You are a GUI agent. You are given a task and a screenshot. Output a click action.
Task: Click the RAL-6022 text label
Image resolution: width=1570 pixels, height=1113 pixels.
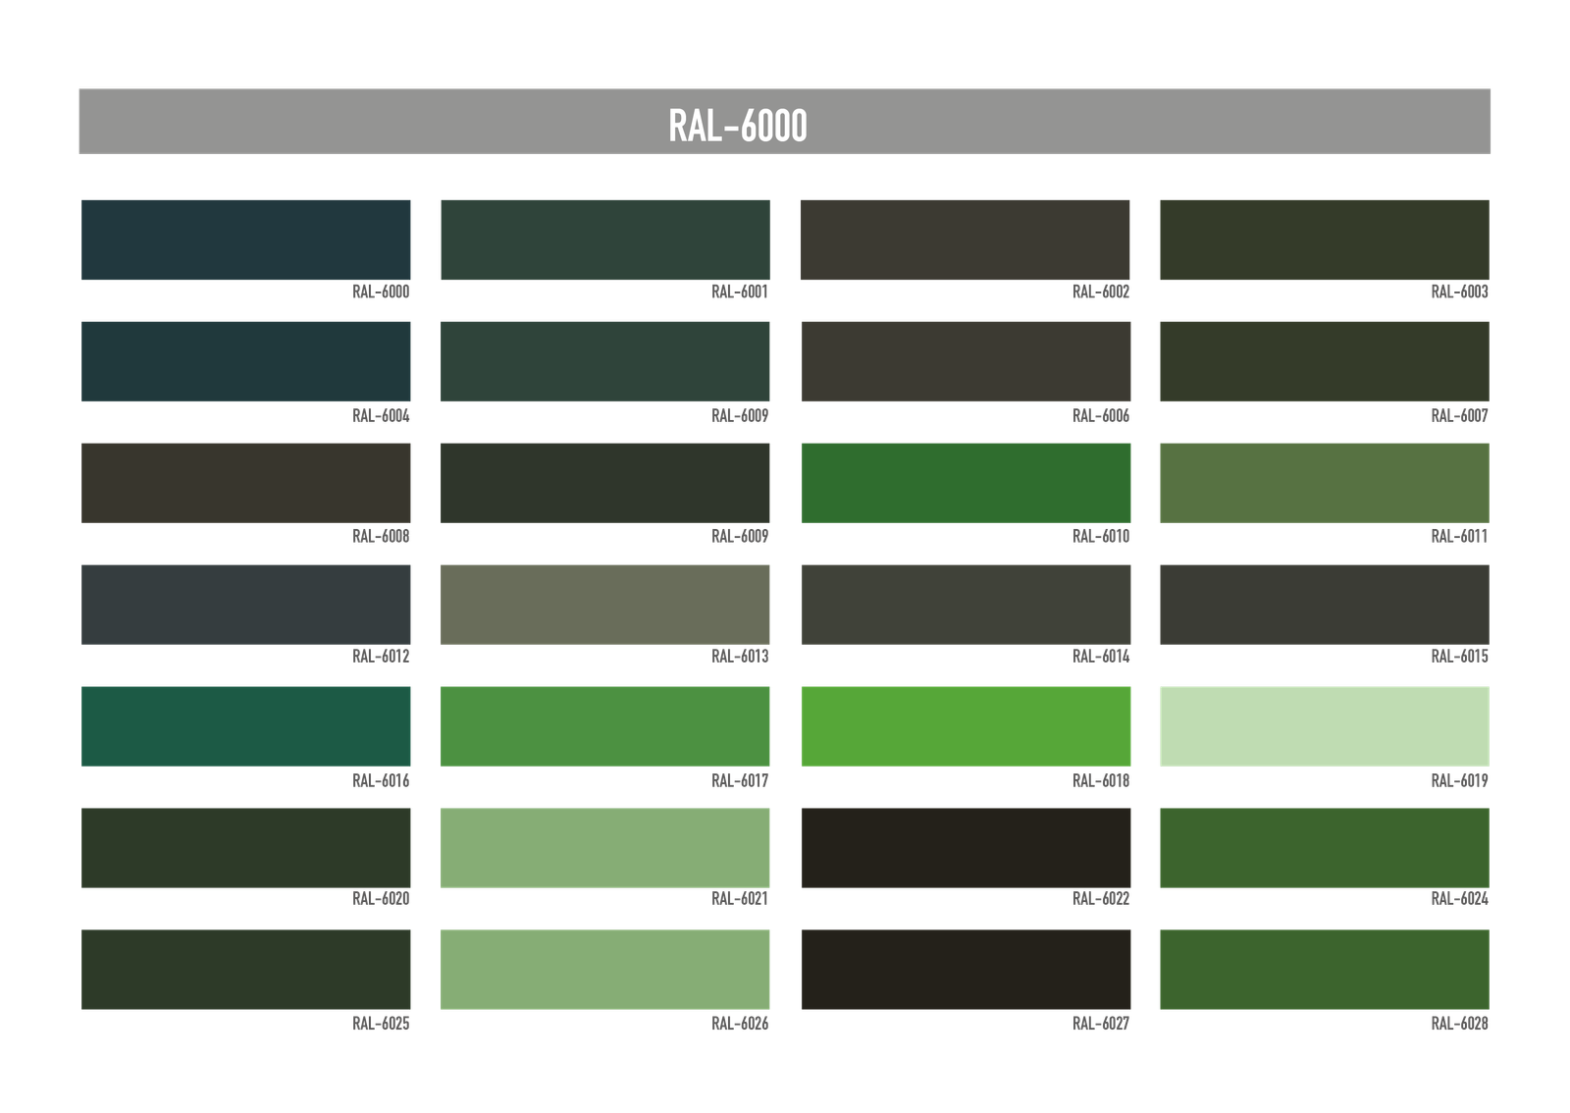(x=1101, y=899)
